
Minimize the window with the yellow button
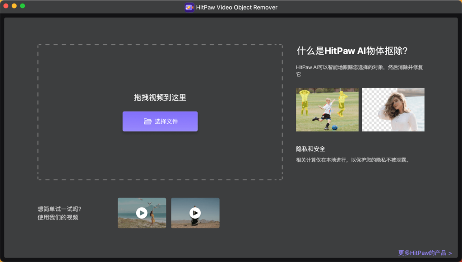(x=14, y=6)
